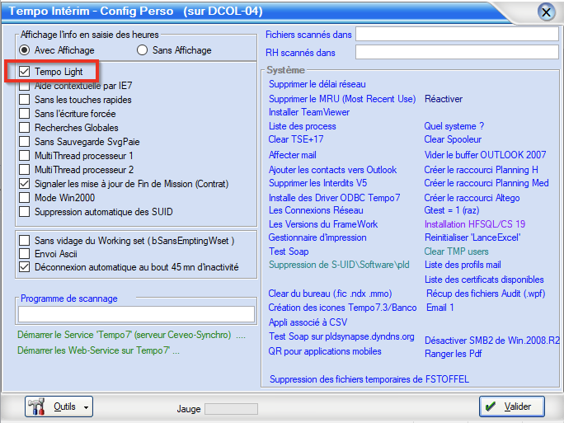Click Installe des Driver ODBC Tempo7
The width and height of the screenshot is (564, 423).
[x=335, y=198]
